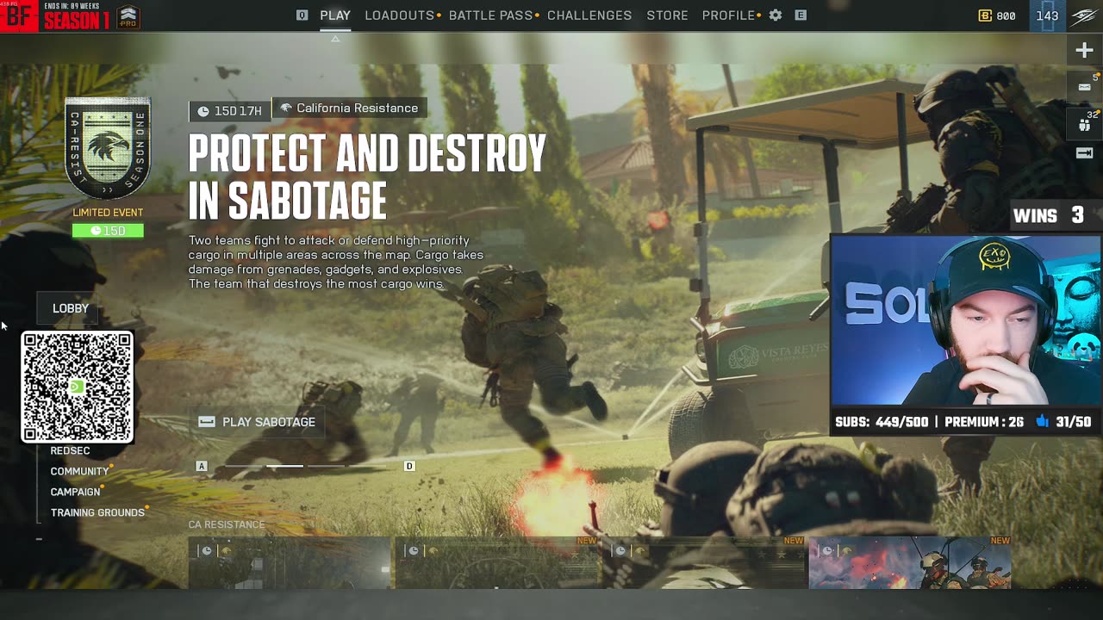This screenshot has height=620, width=1103.
Task: Click the Play Sabotage button
Action: (258, 422)
